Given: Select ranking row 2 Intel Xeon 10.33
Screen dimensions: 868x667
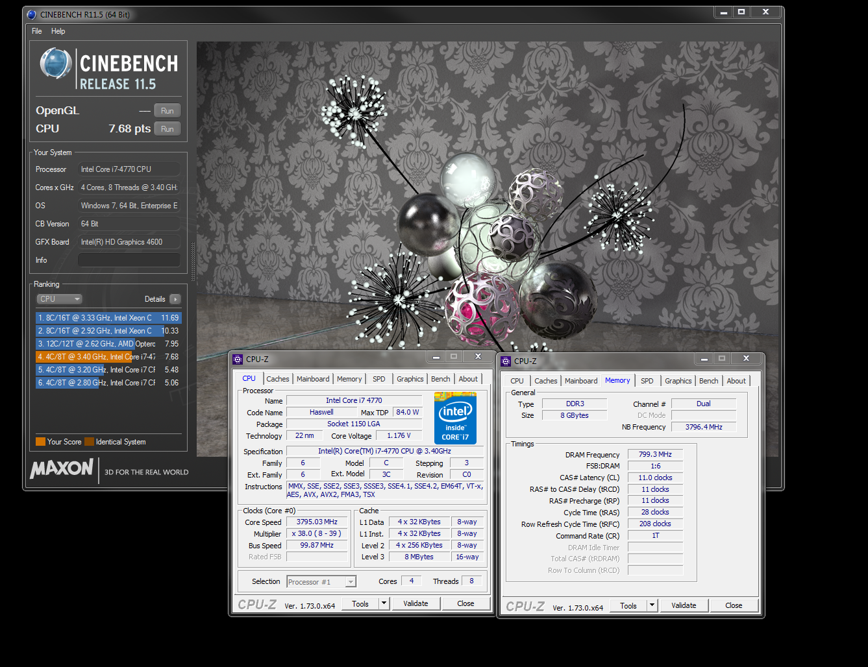Looking at the screenshot, I should (x=108, y=331).
